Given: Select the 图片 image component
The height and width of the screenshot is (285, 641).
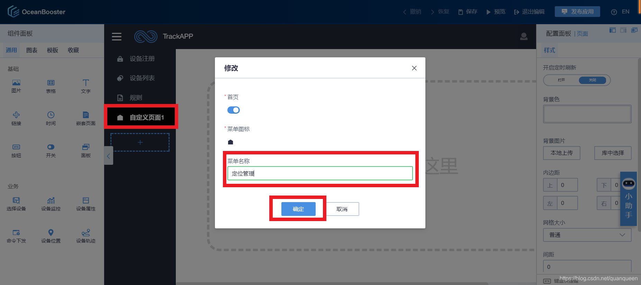Looking at the screenshot, I should click(16, 86).
